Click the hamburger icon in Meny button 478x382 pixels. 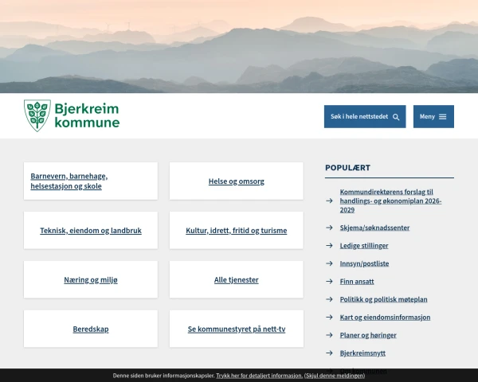(x=443, y=117)
